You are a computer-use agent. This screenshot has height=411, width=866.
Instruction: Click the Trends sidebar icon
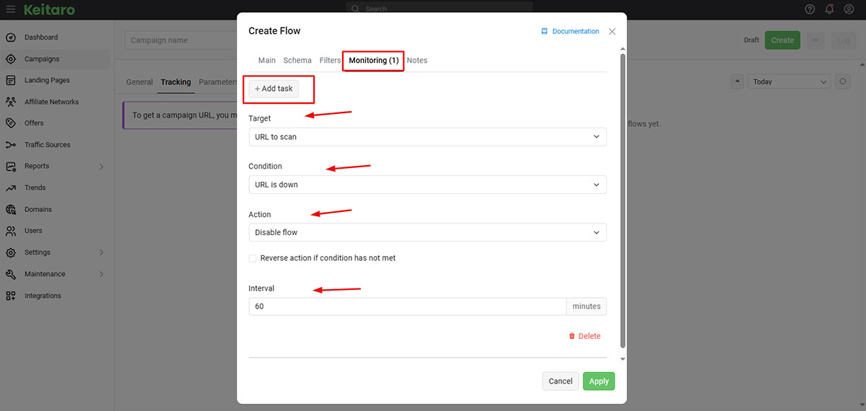[x=11, y=187]
